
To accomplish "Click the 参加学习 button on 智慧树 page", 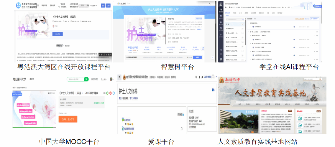I will (x=197, y=57).
